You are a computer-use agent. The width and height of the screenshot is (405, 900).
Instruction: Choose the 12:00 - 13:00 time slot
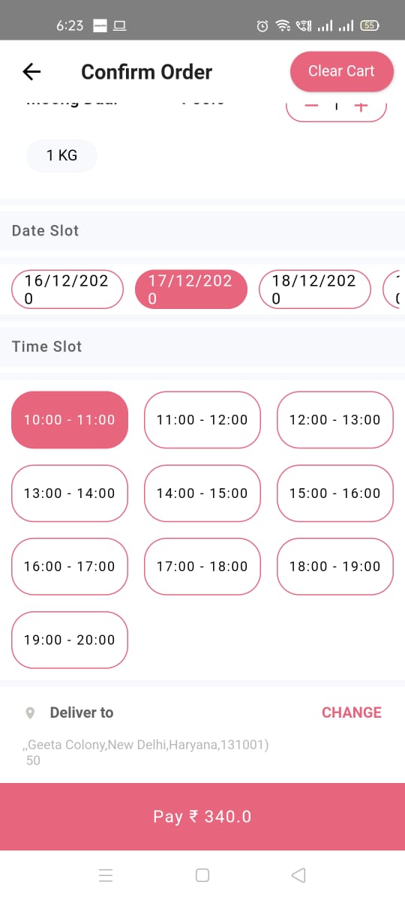[334, 420]
